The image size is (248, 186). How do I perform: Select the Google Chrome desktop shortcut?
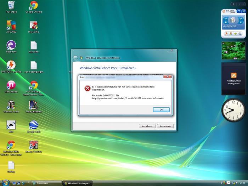[34, 7]
